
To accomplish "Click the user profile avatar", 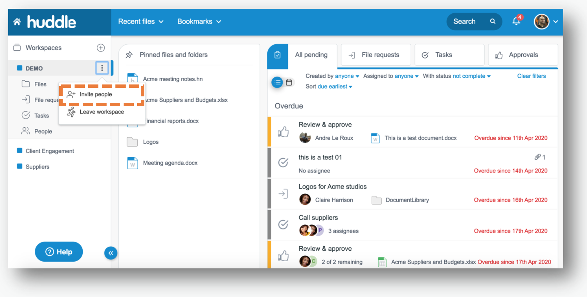I will [x=541, y=21].
